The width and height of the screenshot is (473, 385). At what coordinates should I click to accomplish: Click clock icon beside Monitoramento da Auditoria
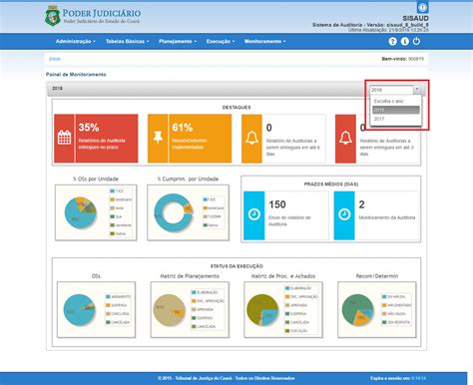[x=344, y=214]
